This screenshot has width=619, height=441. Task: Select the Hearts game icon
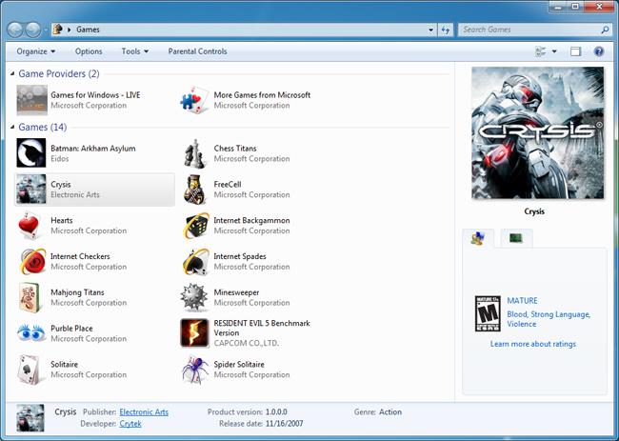(x=30, y=225)
